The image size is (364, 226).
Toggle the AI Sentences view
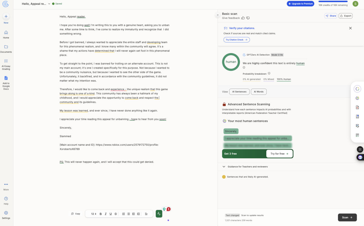pos(239,92)
